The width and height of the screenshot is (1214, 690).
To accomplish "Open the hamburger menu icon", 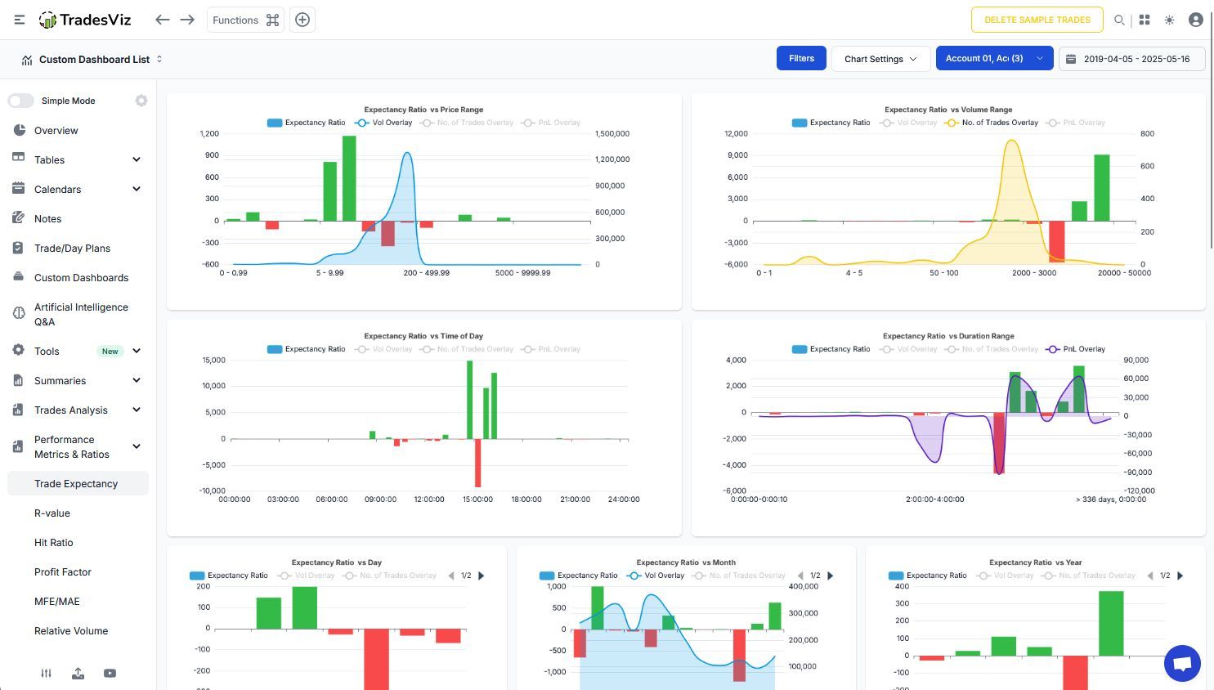I will [x=20, y=20].
